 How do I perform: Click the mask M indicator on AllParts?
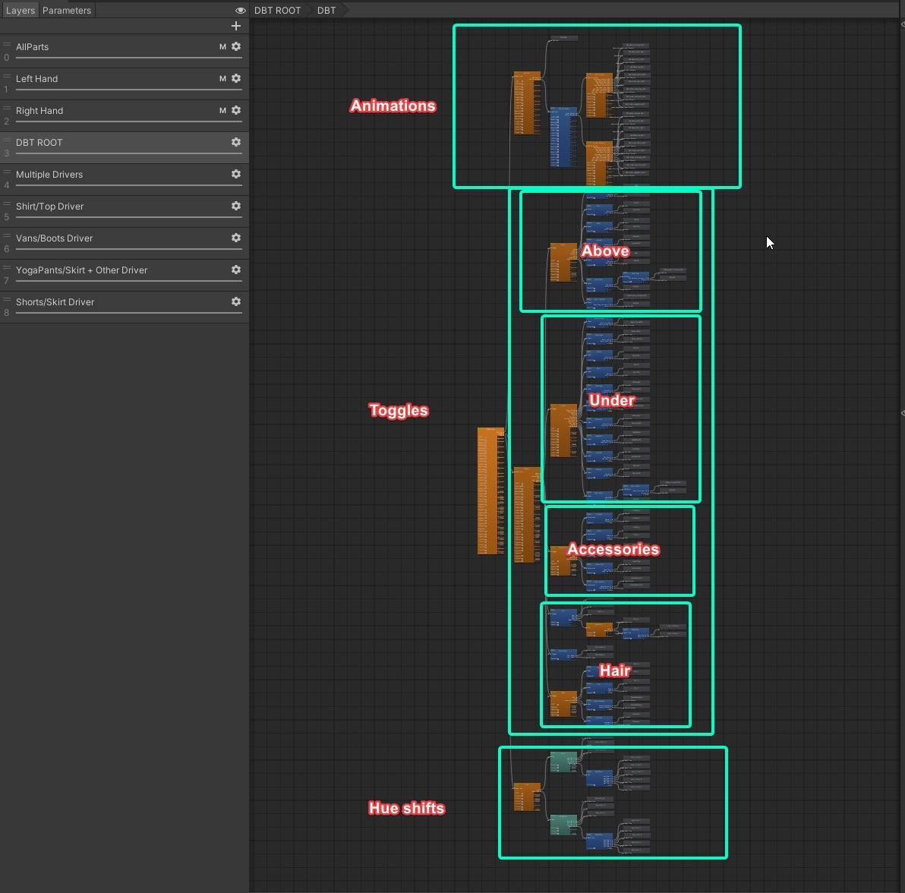tap(222, 47)
